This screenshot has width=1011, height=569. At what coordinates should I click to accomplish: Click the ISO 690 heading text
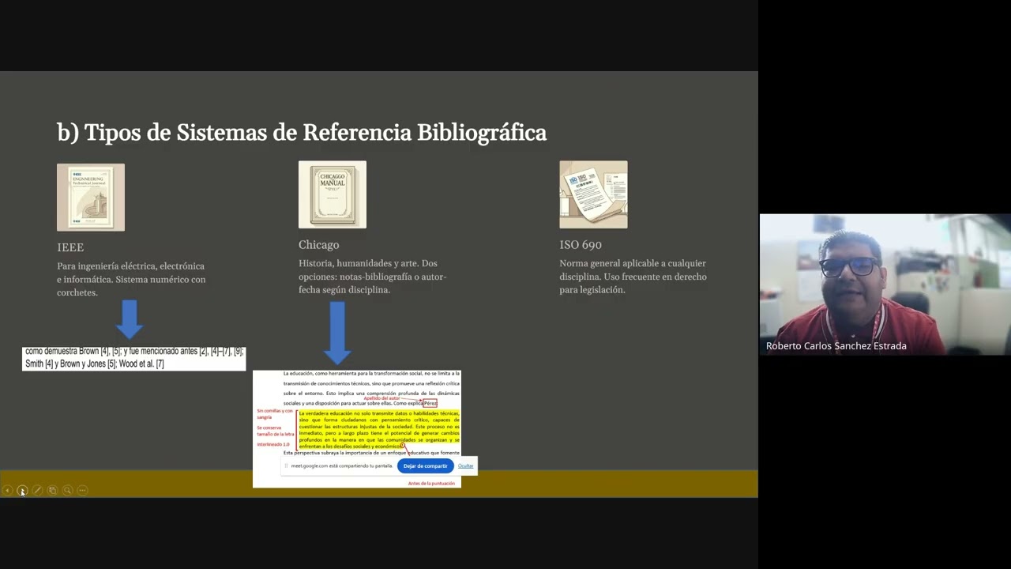(x=581, y=245)
